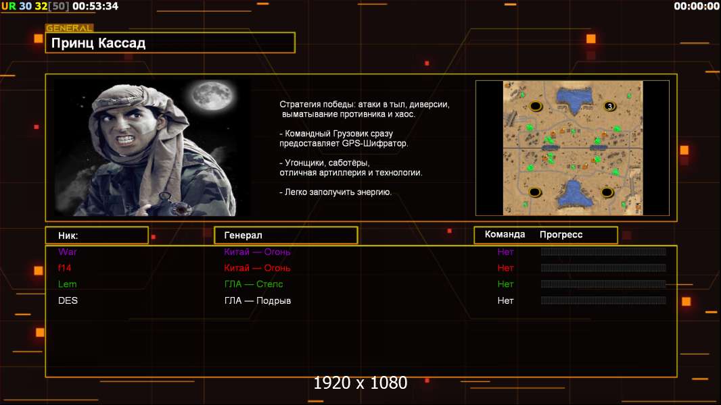The image size is (721, 405).
Task: Click the "Генерал" column header
Action: click(x=285, y=235)
